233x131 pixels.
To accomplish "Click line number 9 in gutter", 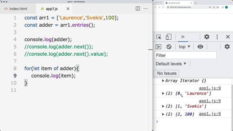I will (x=15, y=76).
